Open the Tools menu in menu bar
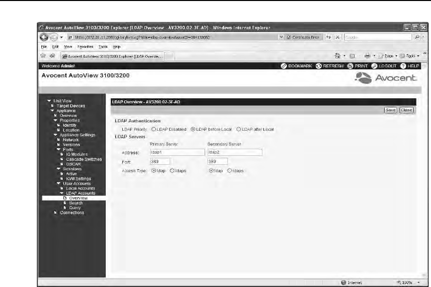 pyautogui.click(x=103, y=47)
